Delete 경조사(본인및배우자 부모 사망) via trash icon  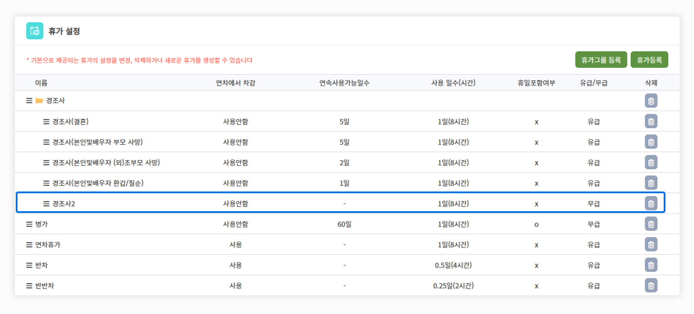click(651, 142)
